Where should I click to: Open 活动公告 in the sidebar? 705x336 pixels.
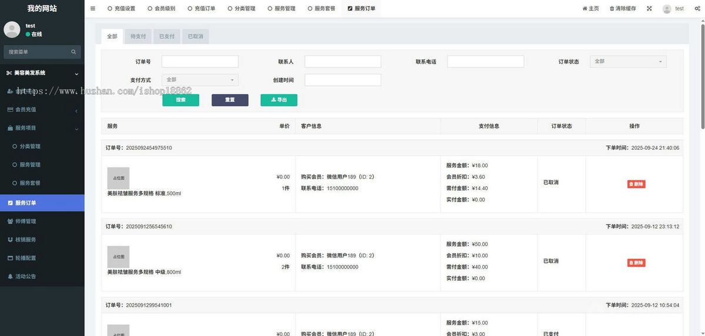[42, 277]
